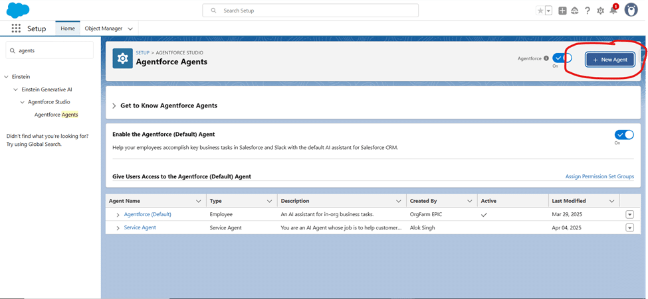Screen dimensions: 648x299
Task: Expand the Service Agent row chevron
Action: point(118,228)
